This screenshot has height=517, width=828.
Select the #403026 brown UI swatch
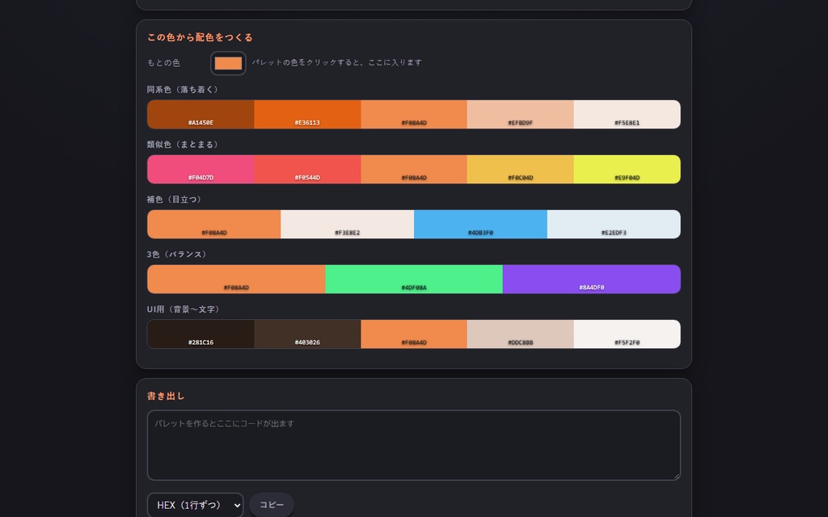[307, 334]
